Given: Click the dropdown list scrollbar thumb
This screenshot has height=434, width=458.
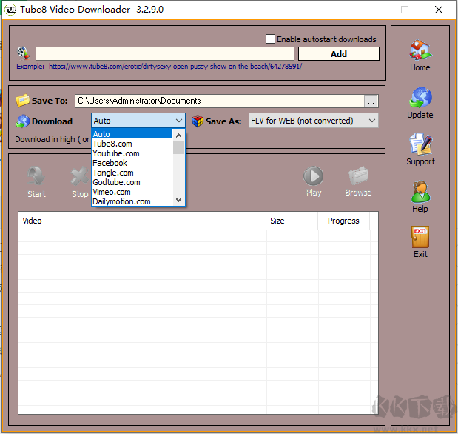Looking at the screenshot, I should pyautogui.click(x=178, y=147).
